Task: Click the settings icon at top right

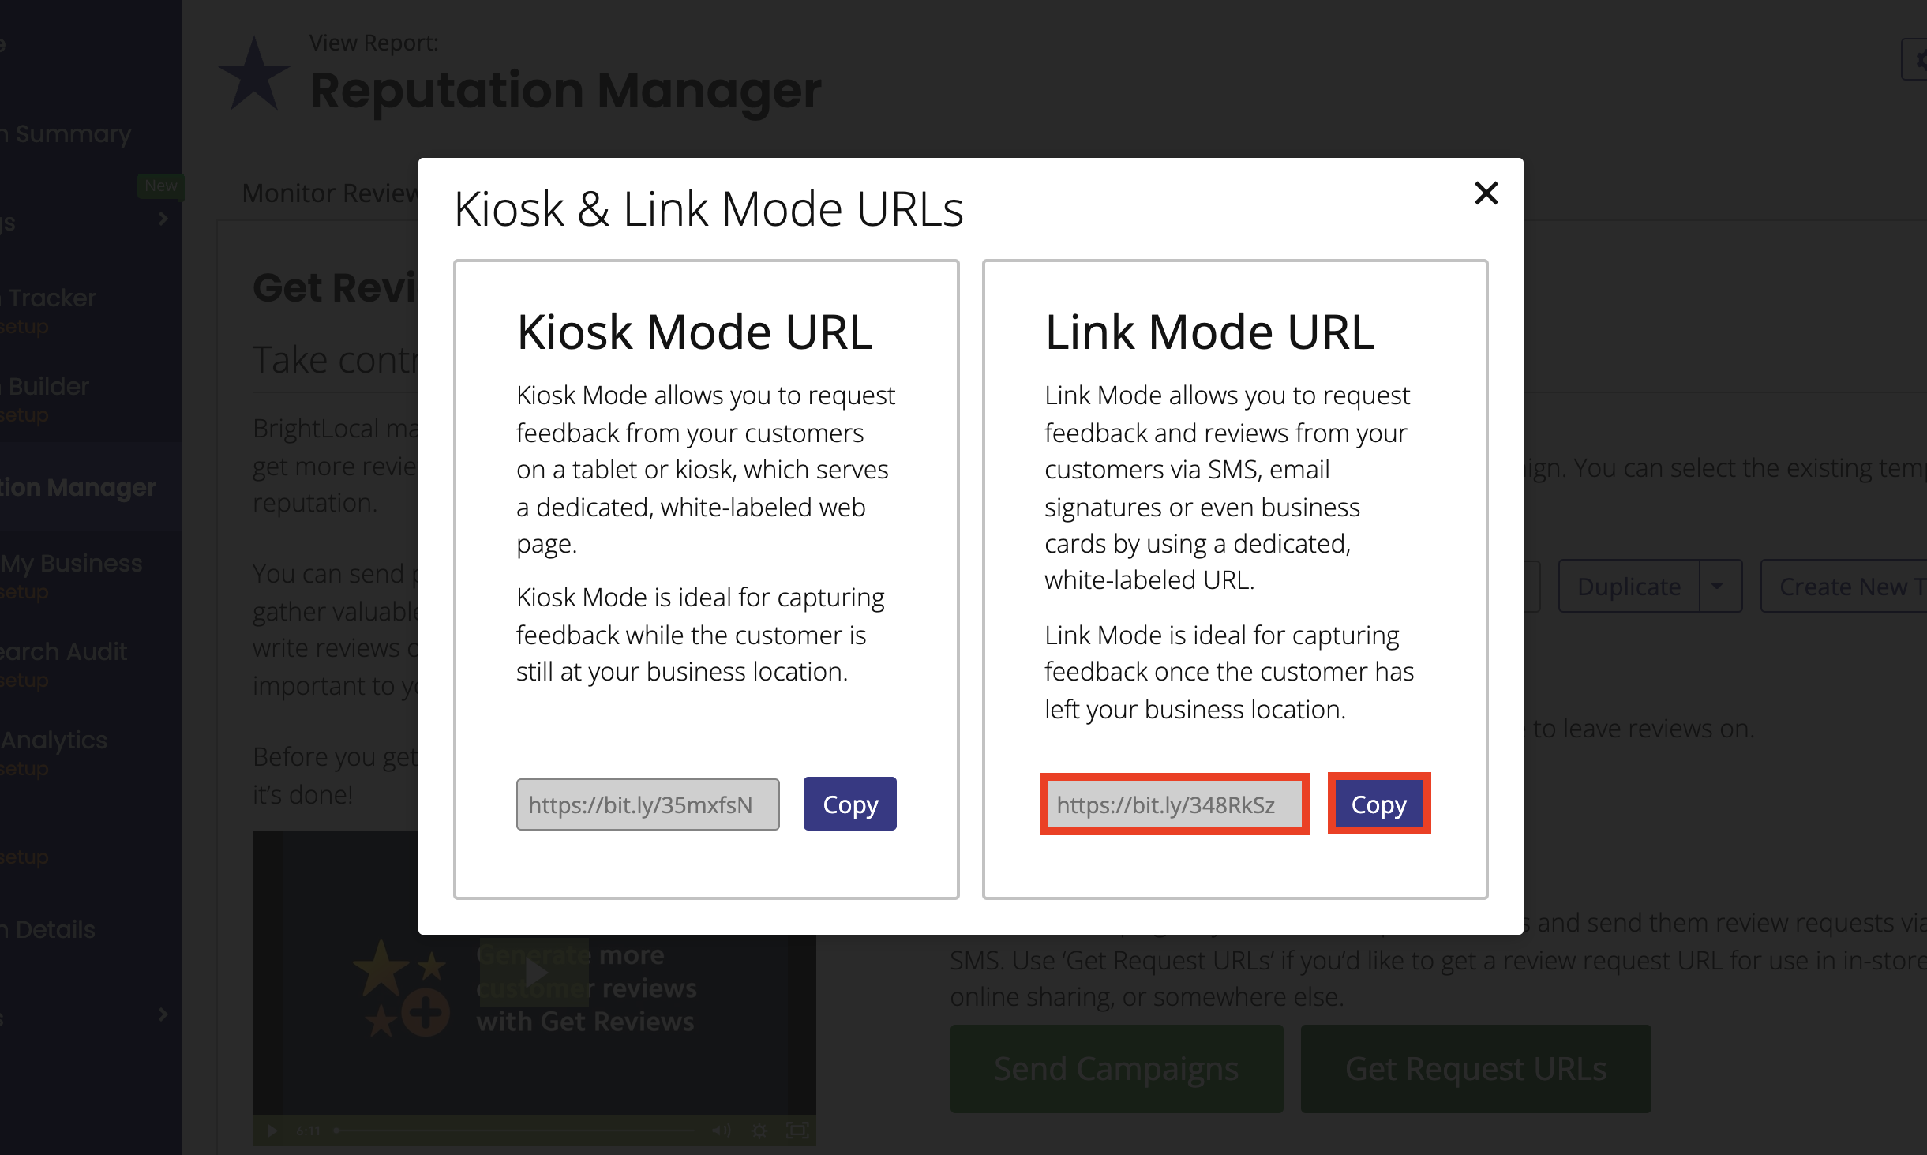Action: (x=1917, y=59)
